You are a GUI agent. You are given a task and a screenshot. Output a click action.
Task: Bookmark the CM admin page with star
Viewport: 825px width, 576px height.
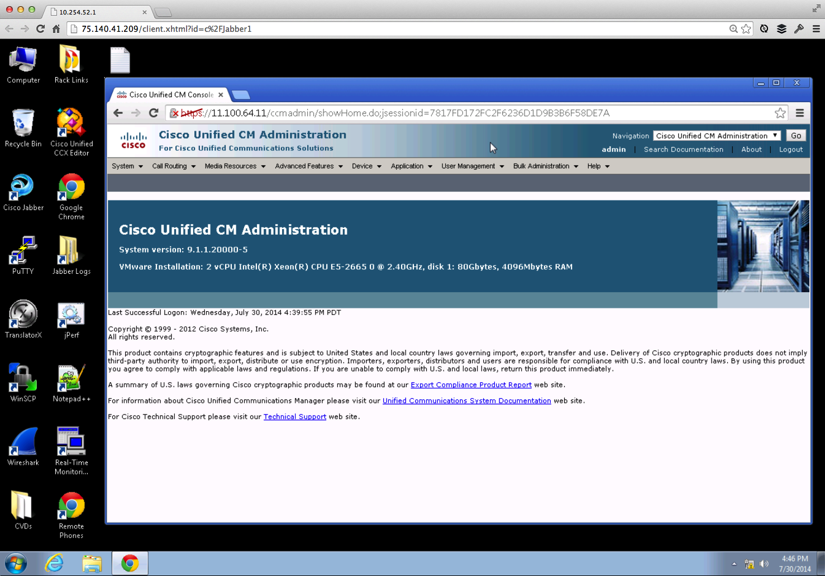point(780,113)
